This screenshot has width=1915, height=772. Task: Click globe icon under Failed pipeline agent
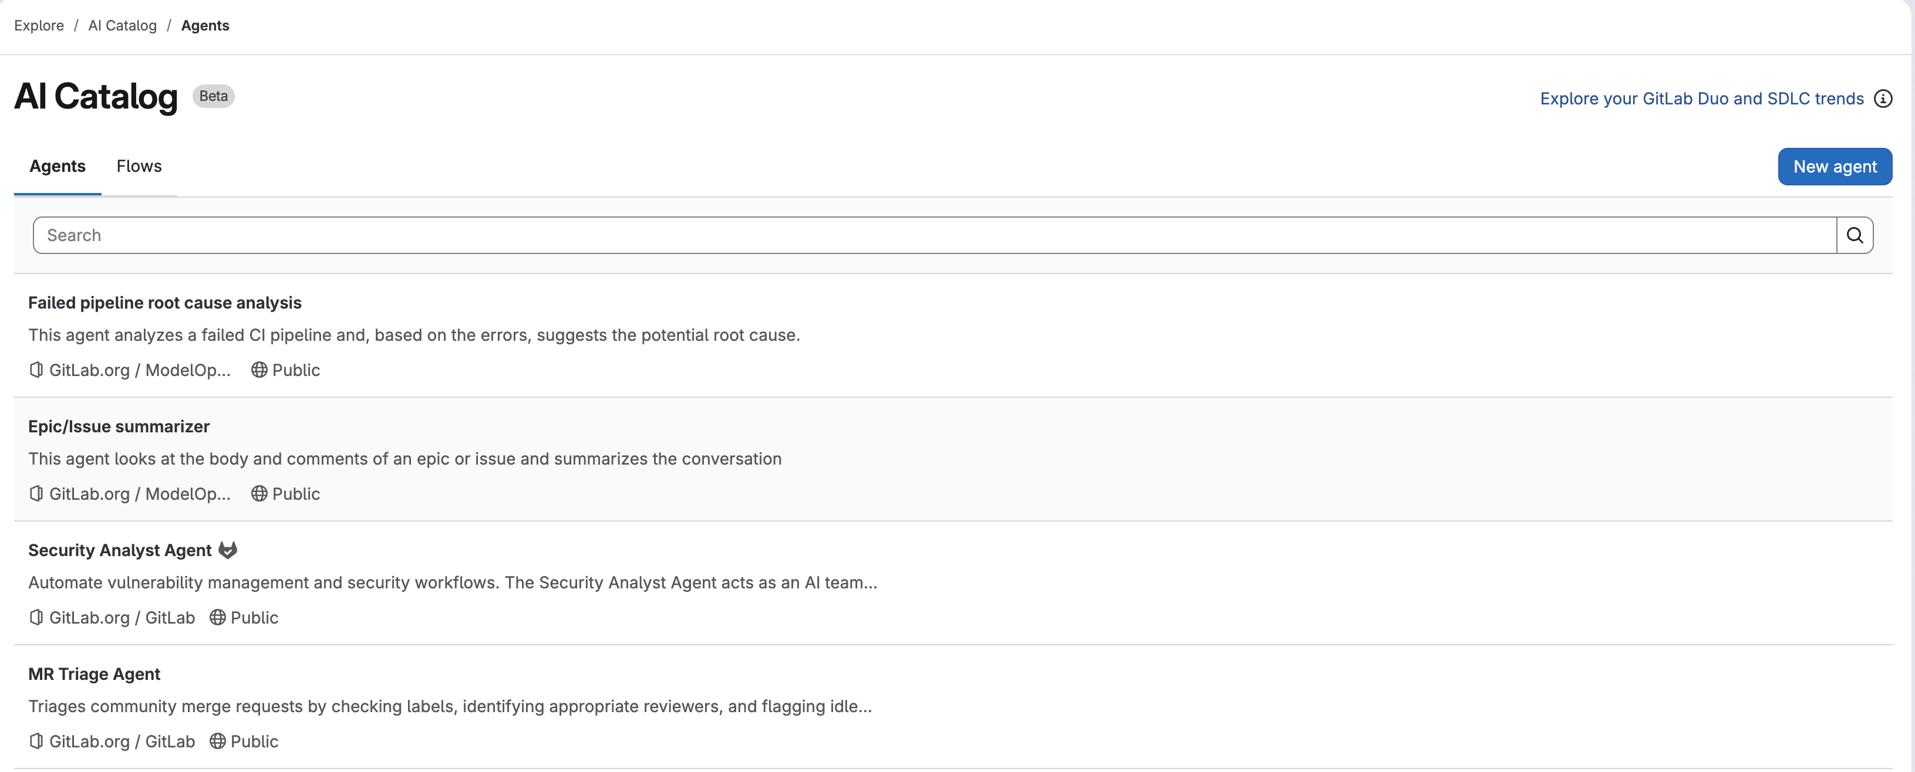259,370
